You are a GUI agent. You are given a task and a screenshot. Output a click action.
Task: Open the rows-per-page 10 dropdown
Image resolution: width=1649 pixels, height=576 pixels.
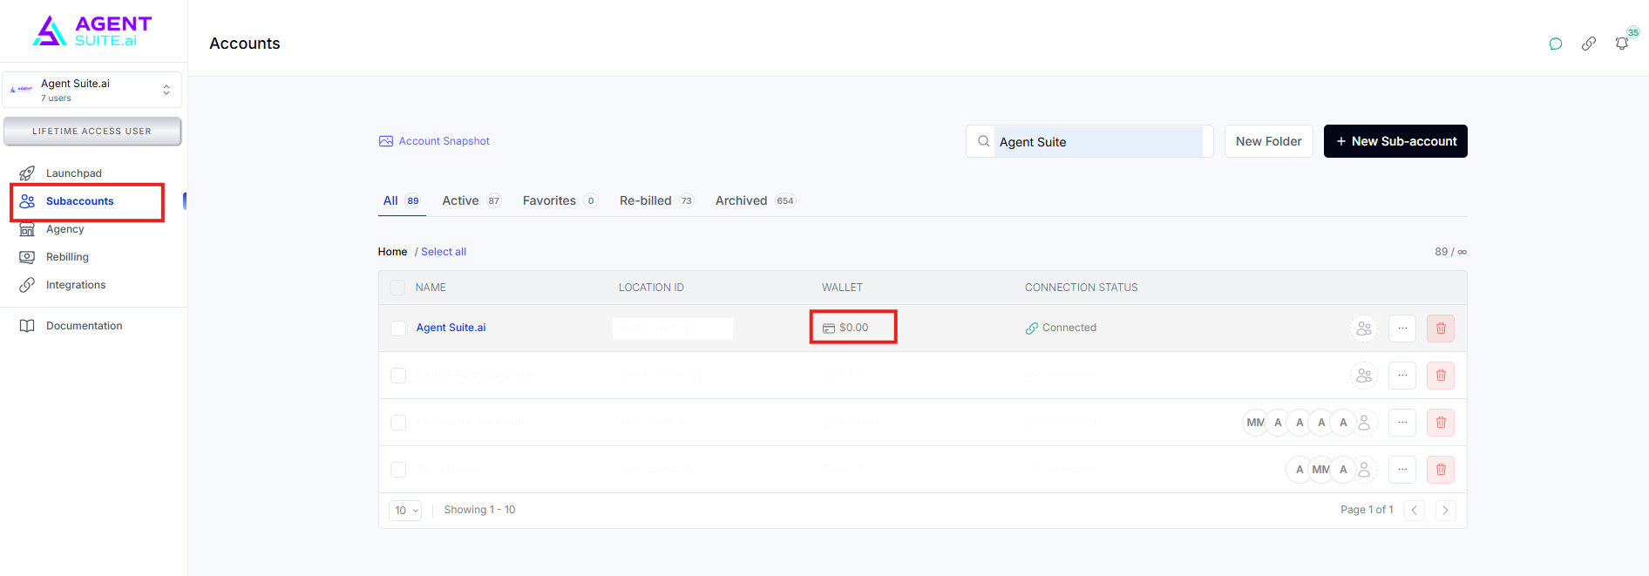point(405,511)
